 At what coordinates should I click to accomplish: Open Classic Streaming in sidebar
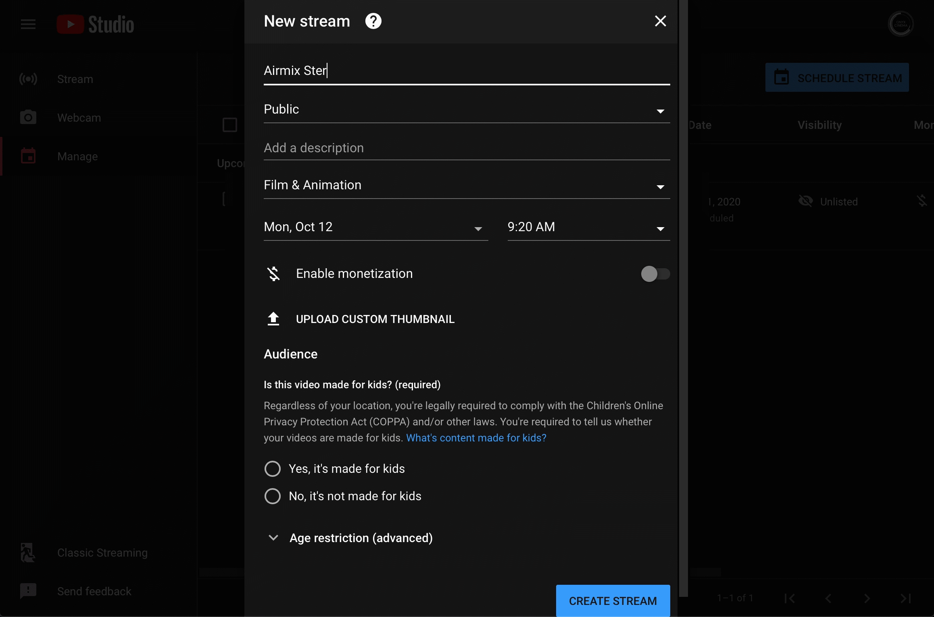click(x=102, y=553)
